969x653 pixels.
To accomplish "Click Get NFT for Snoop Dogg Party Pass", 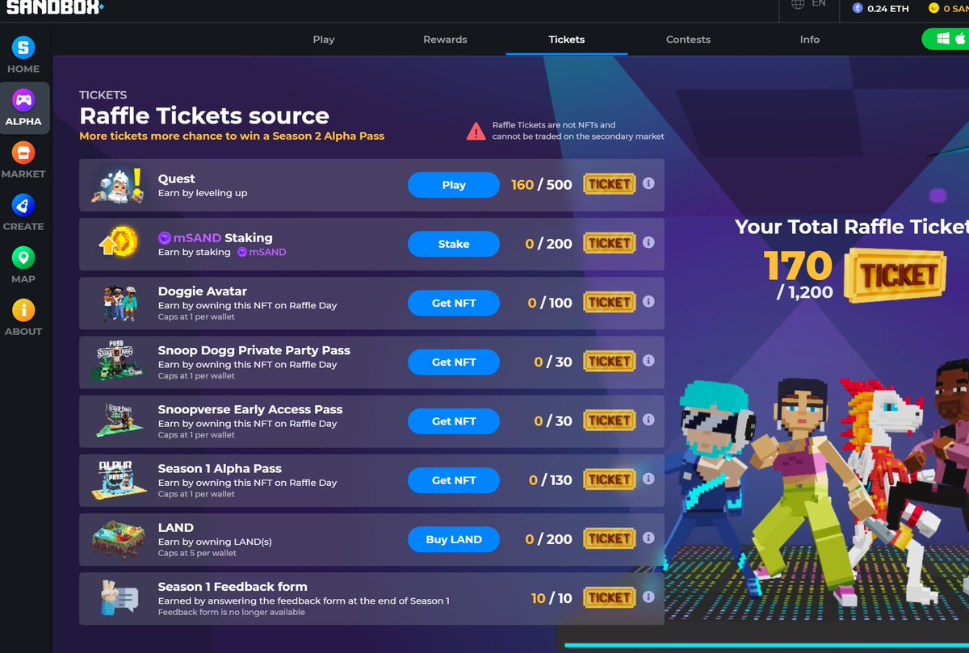I will click(x=454, y=362).
